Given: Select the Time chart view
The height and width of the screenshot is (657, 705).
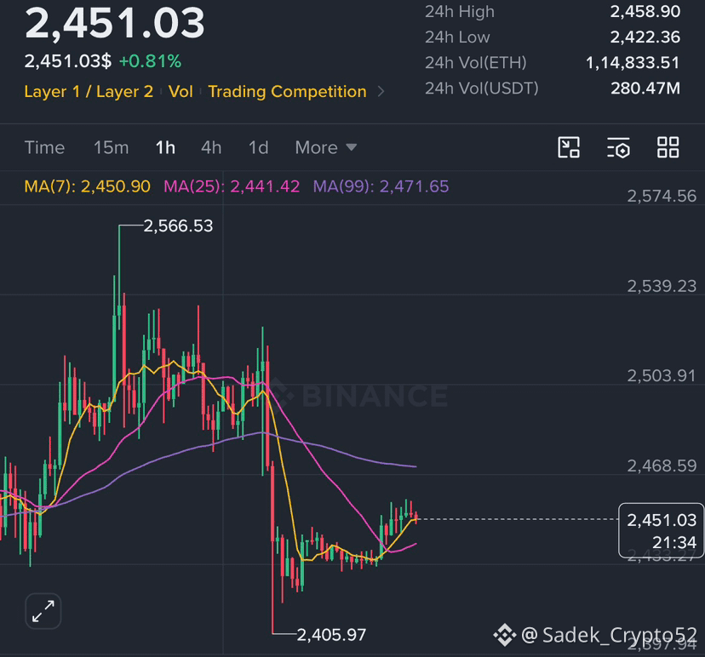Looking at the screenshot, I should (x=44, y=147).
